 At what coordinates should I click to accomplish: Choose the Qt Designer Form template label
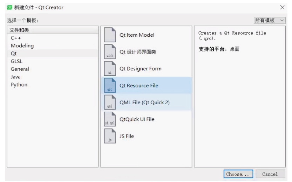pyautogui.click(x=141, y=69)
